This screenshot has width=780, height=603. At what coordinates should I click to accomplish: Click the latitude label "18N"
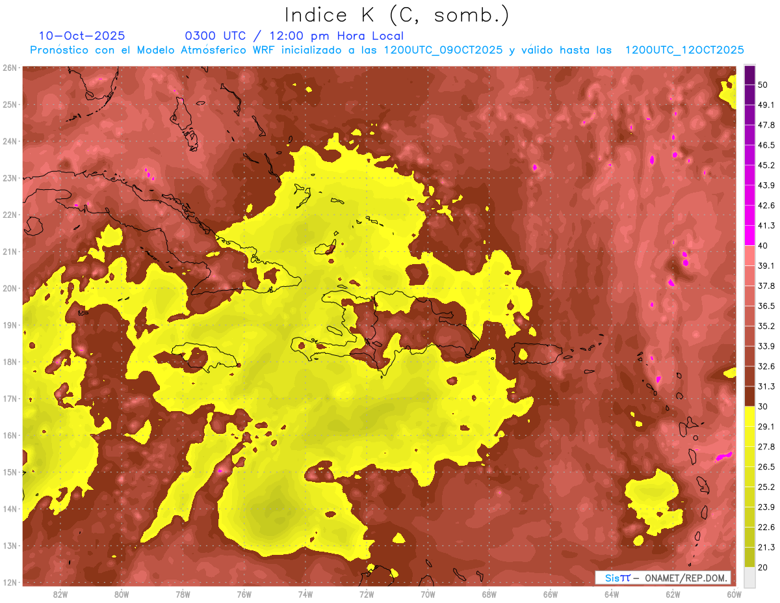pyautogui.click(x=10, y=362)
